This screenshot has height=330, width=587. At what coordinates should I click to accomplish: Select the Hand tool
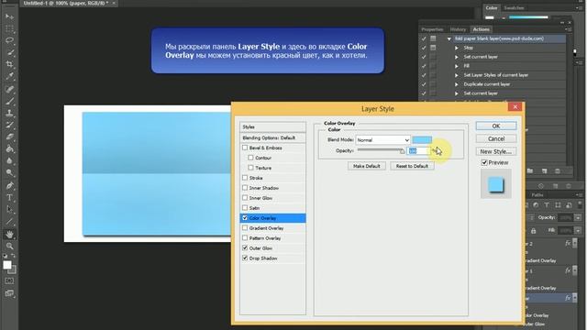tap(9, 235)
